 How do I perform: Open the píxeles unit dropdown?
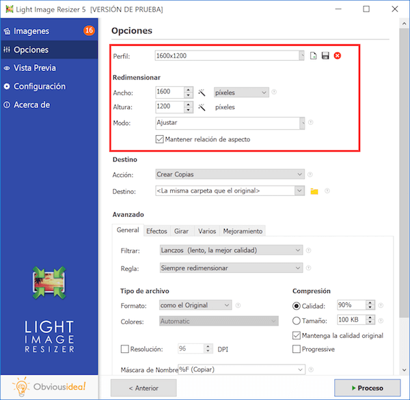pos(241,92)
